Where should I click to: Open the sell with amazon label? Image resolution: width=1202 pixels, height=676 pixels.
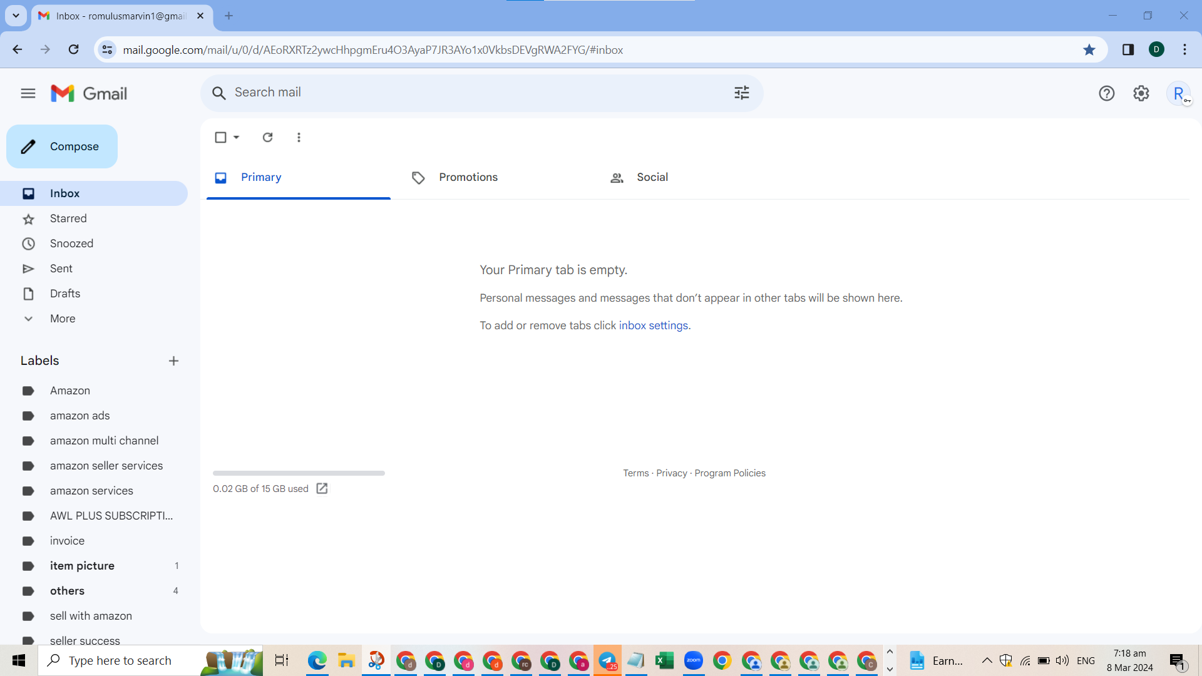(x=94, y=616)
